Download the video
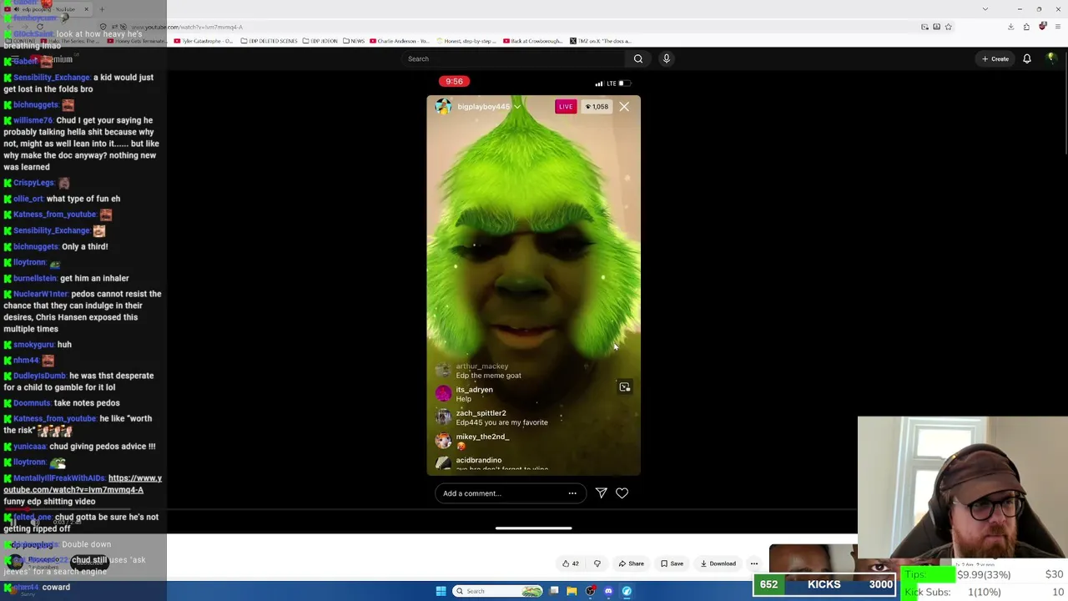 click(x=718, y=563)
